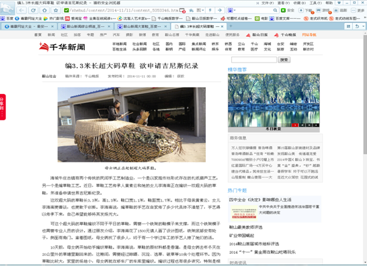Expand the dropdown arrow beside restore-tab button
Screen dimensions: 367x266
pyautogui.click(x=363, y=26)
